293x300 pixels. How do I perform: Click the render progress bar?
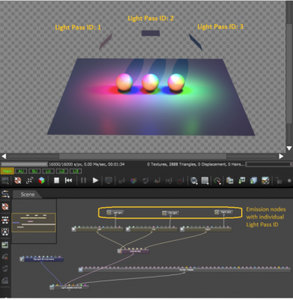coord(24,164)
